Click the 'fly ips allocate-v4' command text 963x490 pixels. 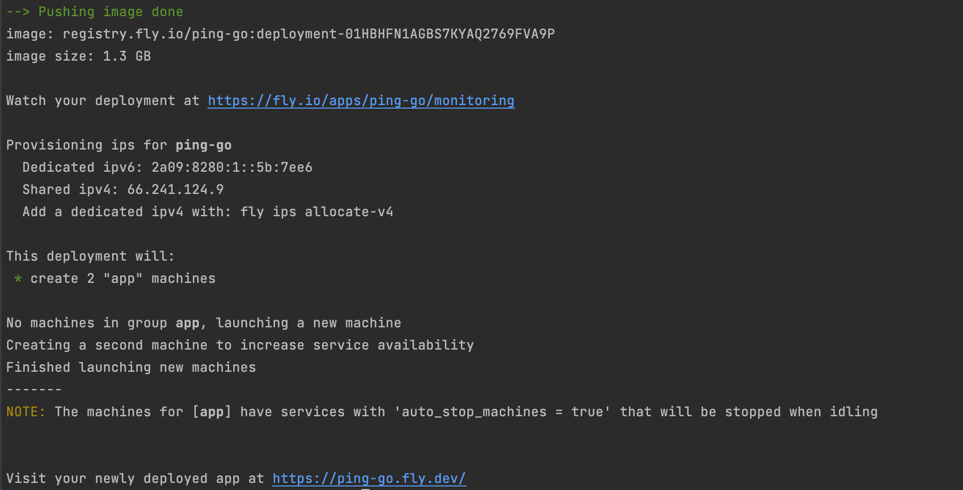coord(316,212)
